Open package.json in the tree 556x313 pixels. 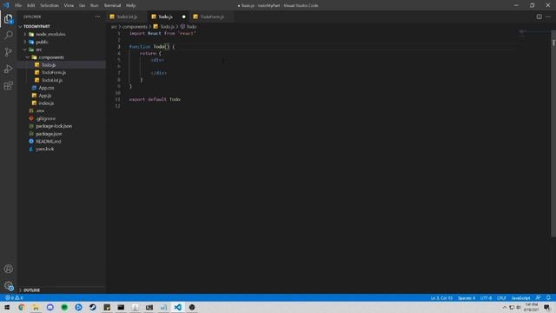click(49, 134)
